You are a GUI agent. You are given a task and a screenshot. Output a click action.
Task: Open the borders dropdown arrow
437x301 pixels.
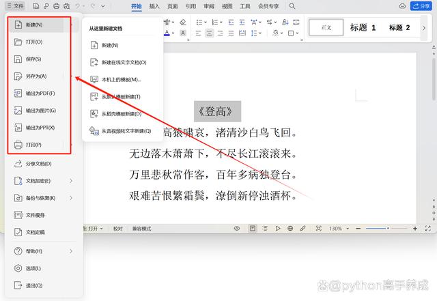[298, 33]
